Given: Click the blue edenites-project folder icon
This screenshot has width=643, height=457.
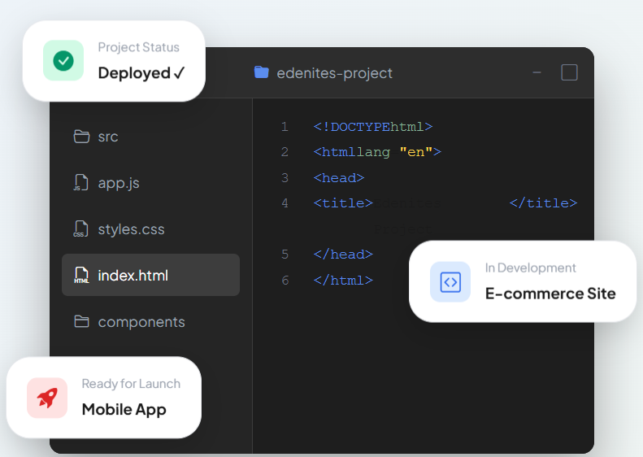Looking at the screenshot, I should (261, 72).
